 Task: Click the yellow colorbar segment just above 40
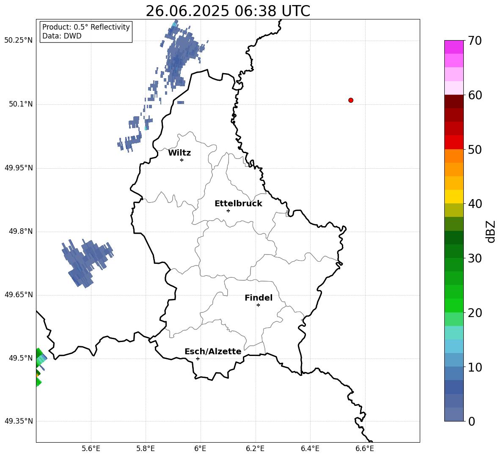[x=454, y=197]
